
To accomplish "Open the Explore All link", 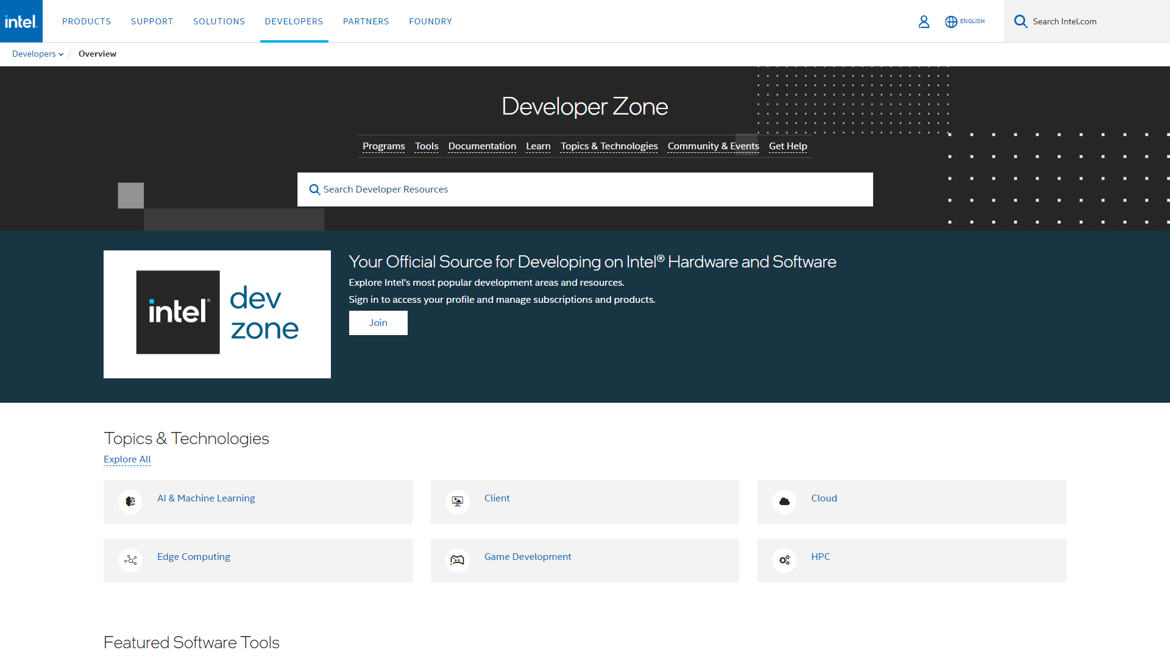I will (127, 459).
